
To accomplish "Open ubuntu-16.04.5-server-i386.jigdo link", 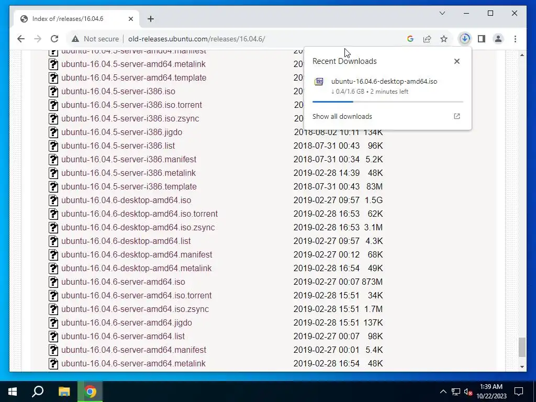I will (x=121, y=132).
